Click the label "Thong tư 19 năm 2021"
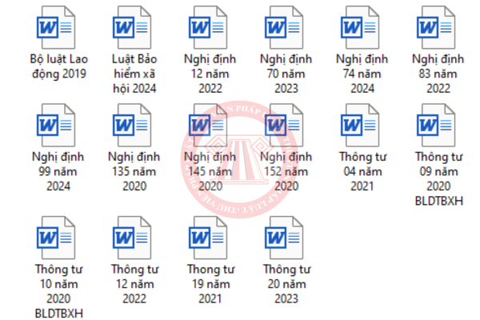Image resolution: width=480 pixels, height=320 pixels. coord(211,284)
